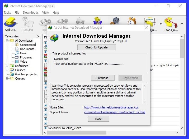
Task: Open the Support Team contact link
Action: click(115, 112)
